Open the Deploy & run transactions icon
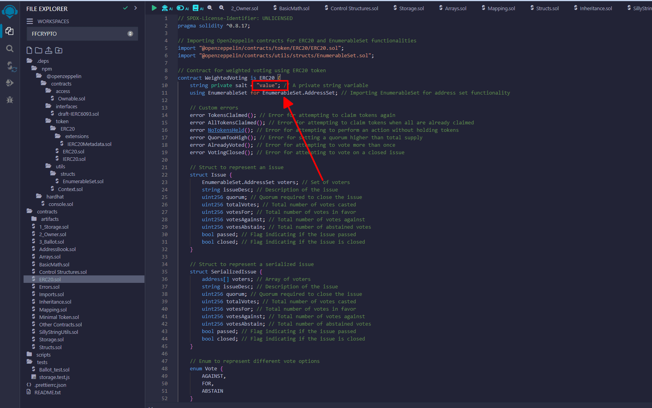Screen dimensions: 652x408 tap(10, 83)
